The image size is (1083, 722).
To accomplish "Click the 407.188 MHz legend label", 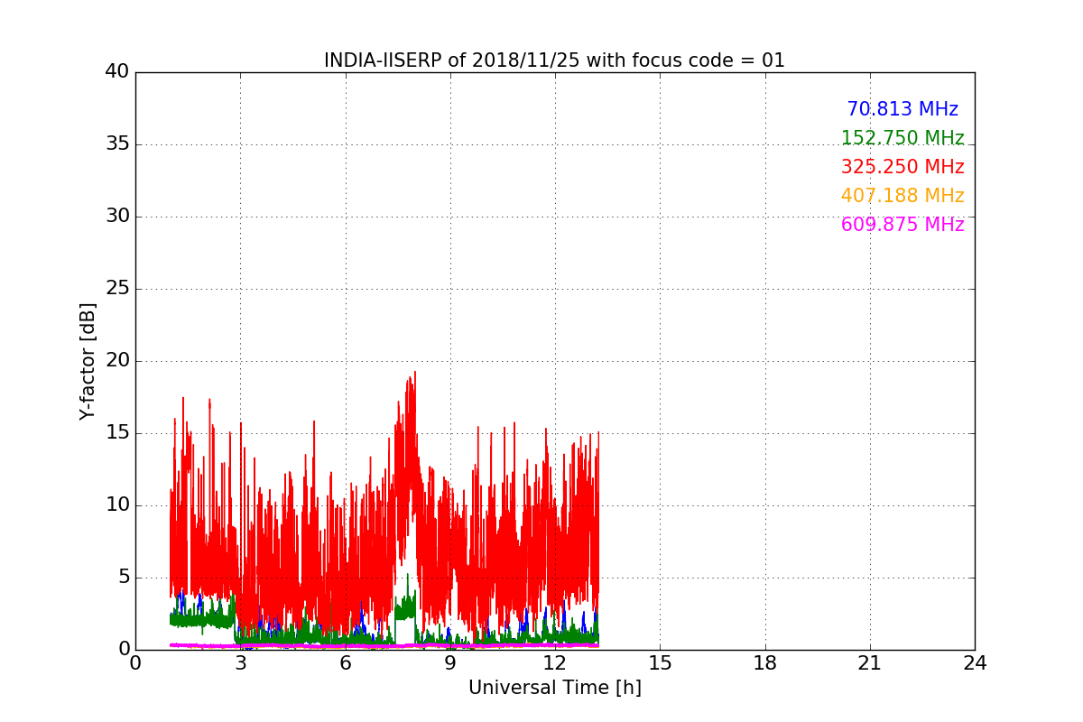I will point(902,196).
